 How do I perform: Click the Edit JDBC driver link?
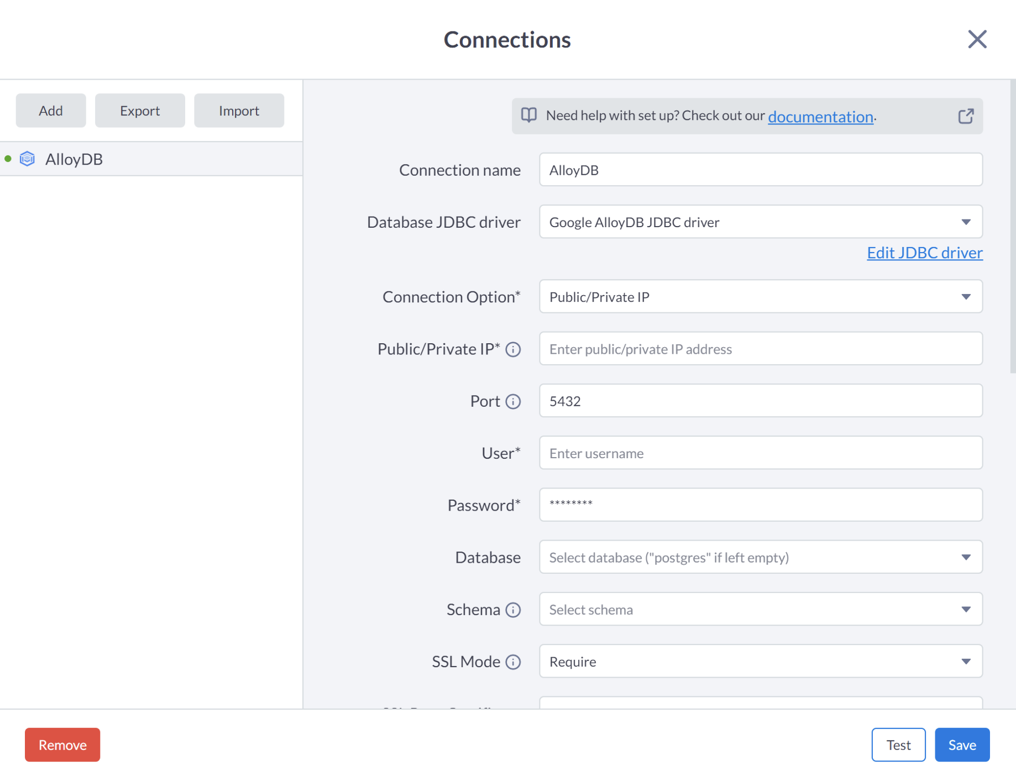pyautogui.click(x=924, y=253)
